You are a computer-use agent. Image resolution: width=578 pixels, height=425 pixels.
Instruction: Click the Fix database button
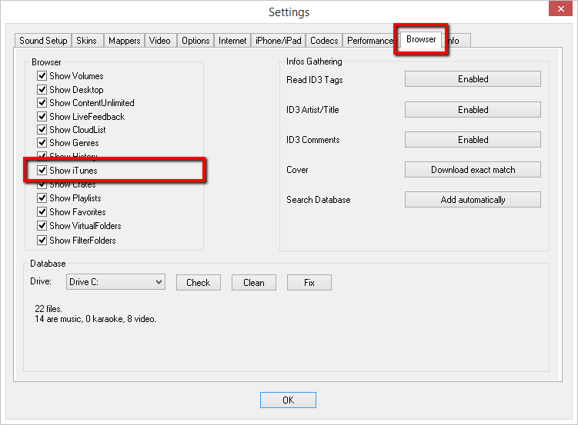(x=309, y=282)
